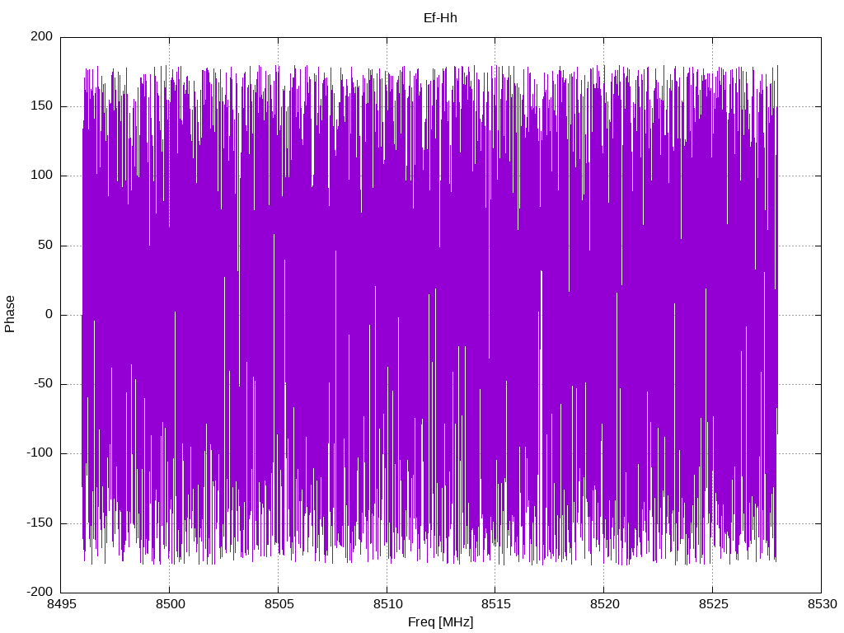This screenshot has width=844, height=633.
Task: Click the y-axis tick label 50
Action: tap(46, 246)
